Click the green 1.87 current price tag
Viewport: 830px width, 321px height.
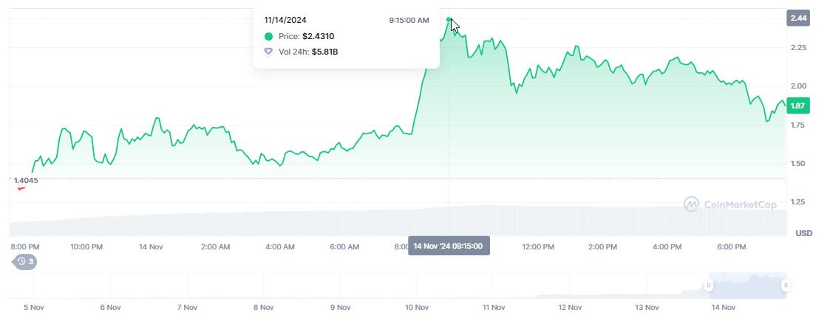click(x=798, y=106)
